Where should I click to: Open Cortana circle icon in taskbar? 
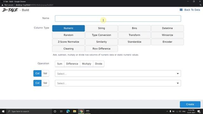coord(55,111)
